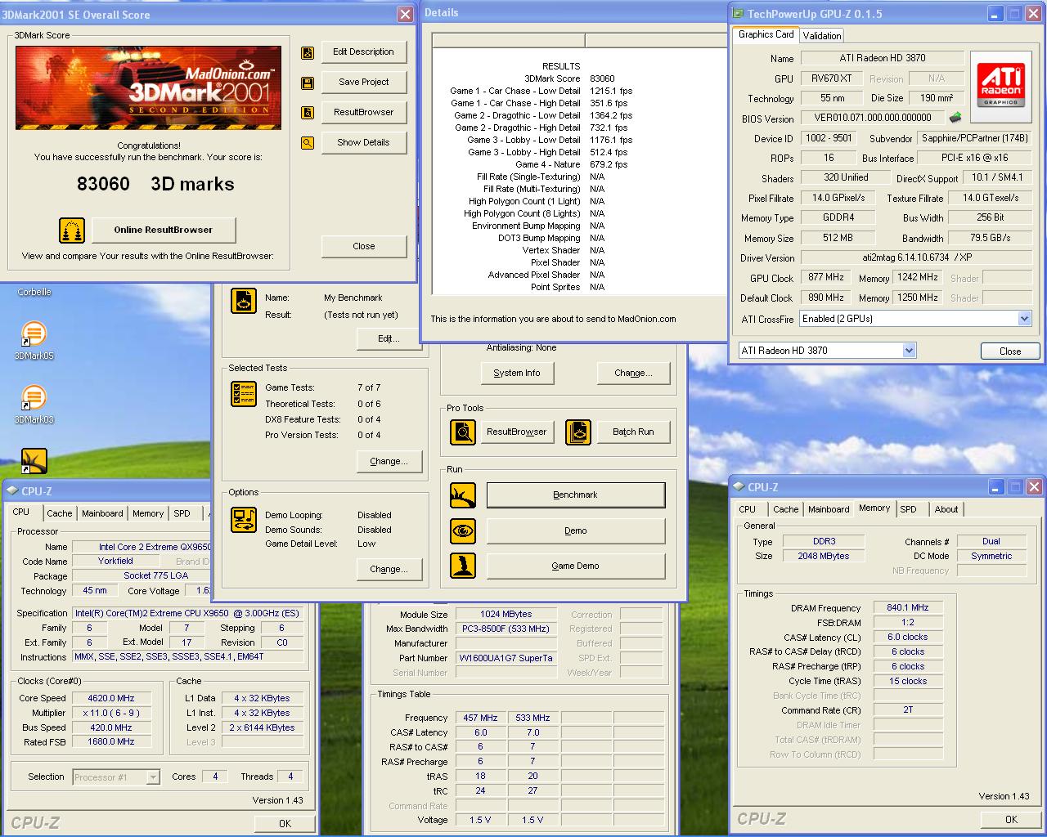The image size is (1047, 837).
Task: Click the Pro Tools ResultBrowser icon
Action: point(463,432)
